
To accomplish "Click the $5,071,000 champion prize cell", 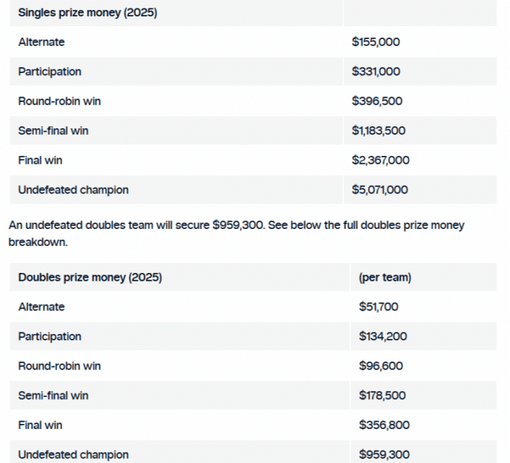I will (x=380, y=190).
